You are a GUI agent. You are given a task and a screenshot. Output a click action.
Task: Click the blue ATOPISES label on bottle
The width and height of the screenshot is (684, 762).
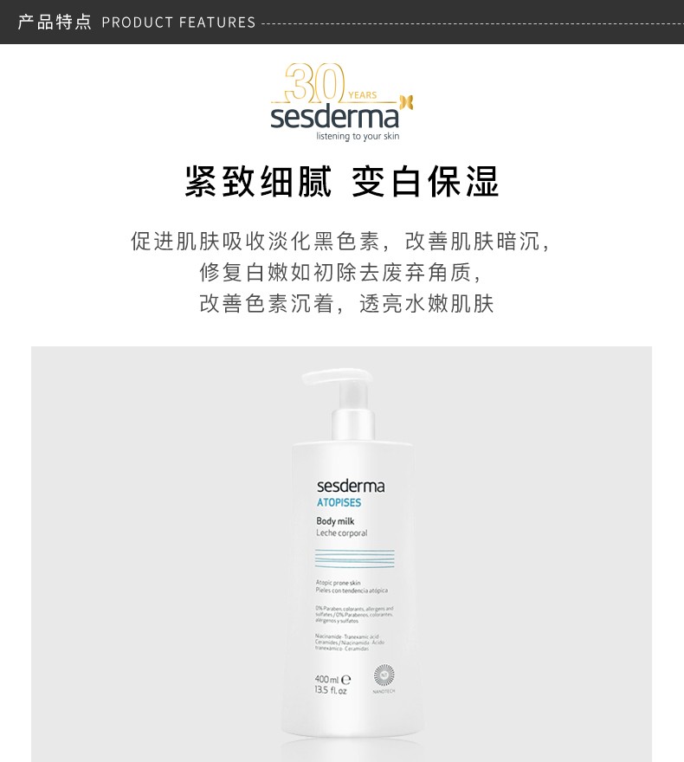coord(339,502)
